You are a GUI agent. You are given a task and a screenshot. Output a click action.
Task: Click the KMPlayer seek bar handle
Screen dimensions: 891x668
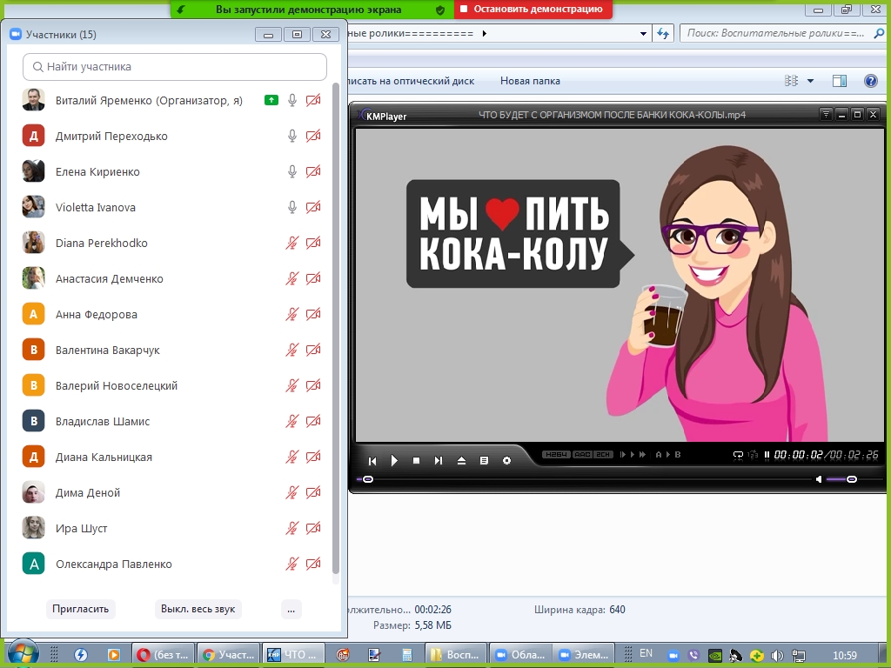pyautogui.click(x=368, y=479)
